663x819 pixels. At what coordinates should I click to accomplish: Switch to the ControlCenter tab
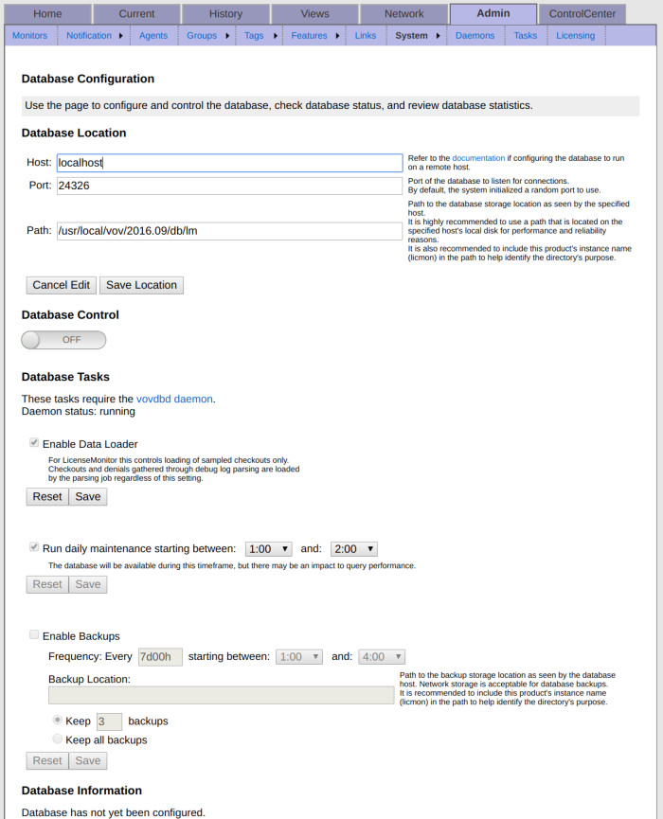click(582, 14)
